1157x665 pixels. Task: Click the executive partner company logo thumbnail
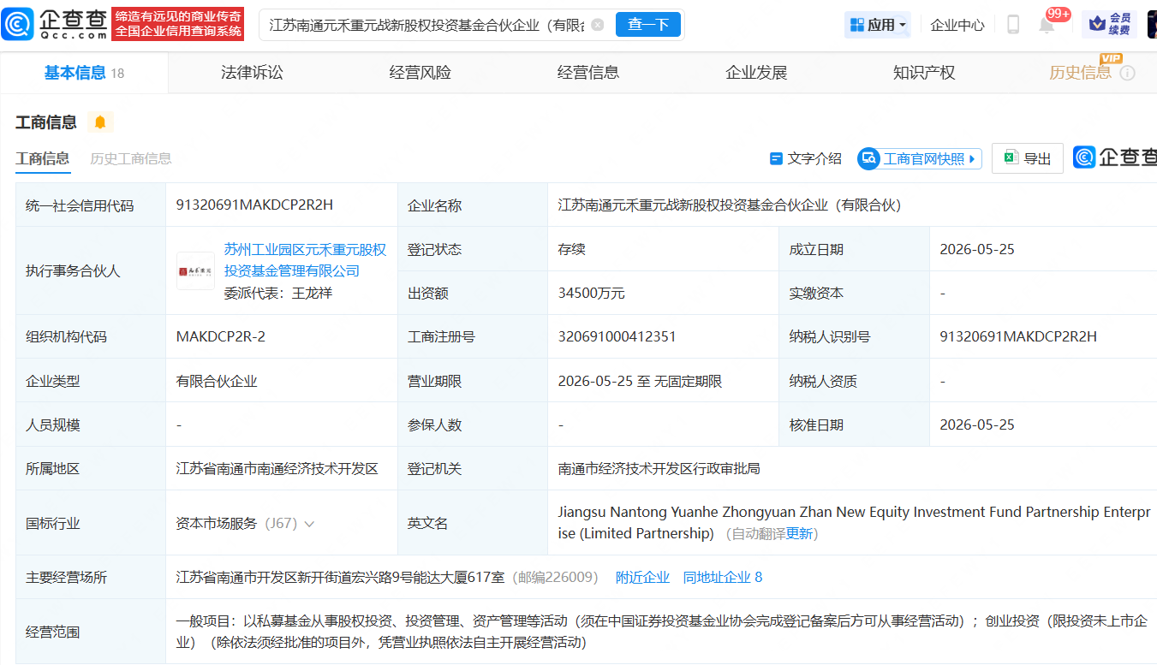195,270
